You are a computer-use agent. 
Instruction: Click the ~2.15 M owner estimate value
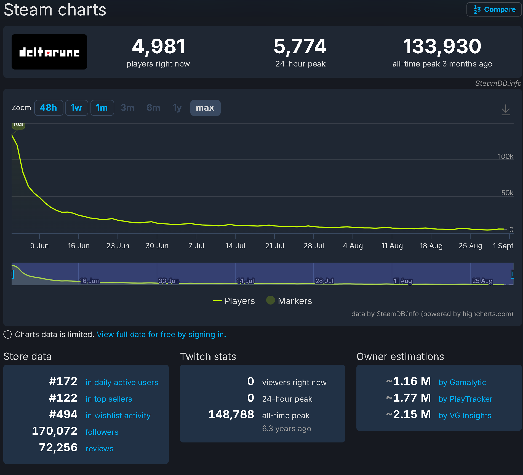pos(408,414)
